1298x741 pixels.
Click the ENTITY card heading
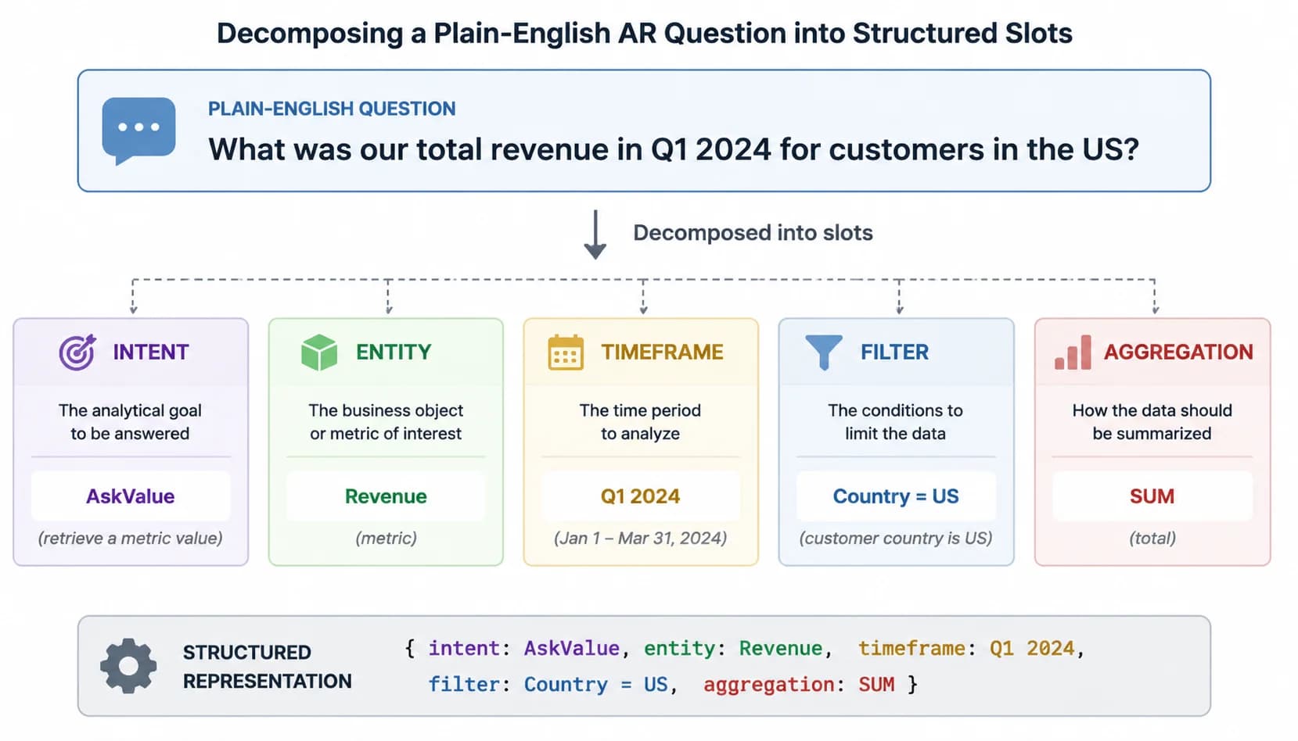pos(394,353)
